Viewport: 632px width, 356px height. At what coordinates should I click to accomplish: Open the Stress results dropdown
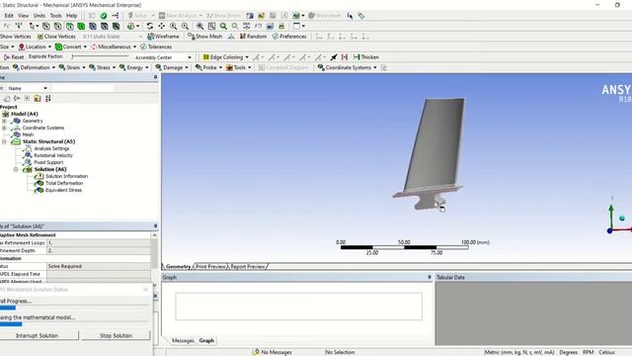pos(103,67)
